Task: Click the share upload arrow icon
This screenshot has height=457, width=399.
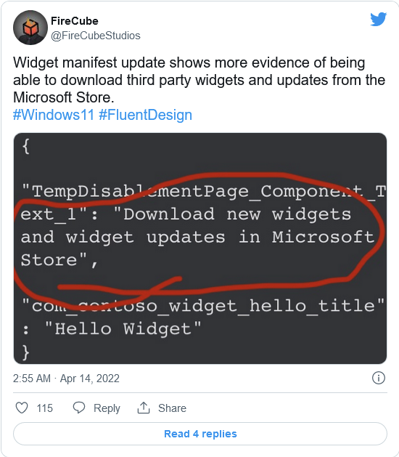Action: (x=144, y=408)
